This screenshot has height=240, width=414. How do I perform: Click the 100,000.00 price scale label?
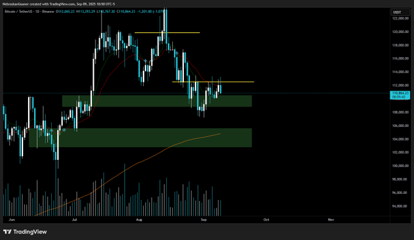click(400, 166)
